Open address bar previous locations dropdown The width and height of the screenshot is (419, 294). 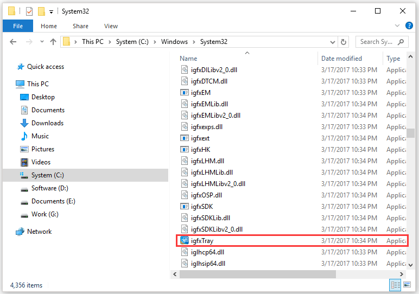tap(332, 42)
